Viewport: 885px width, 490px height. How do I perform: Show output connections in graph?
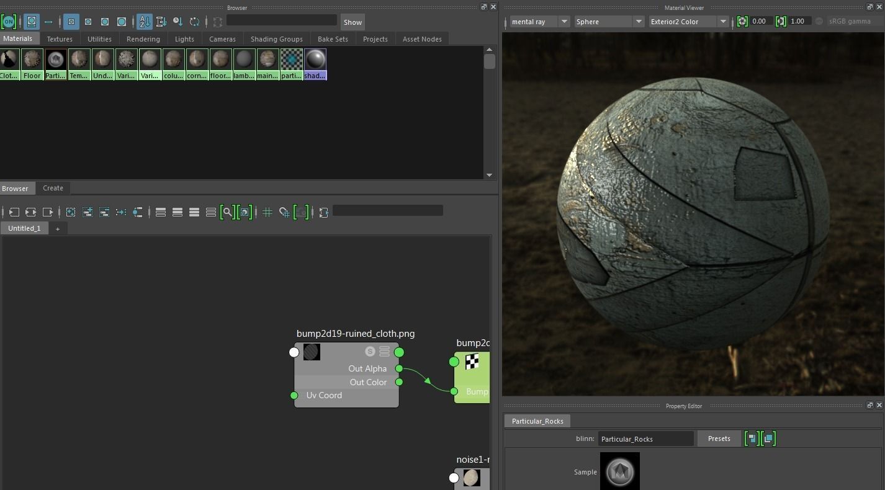click(48, 212)
